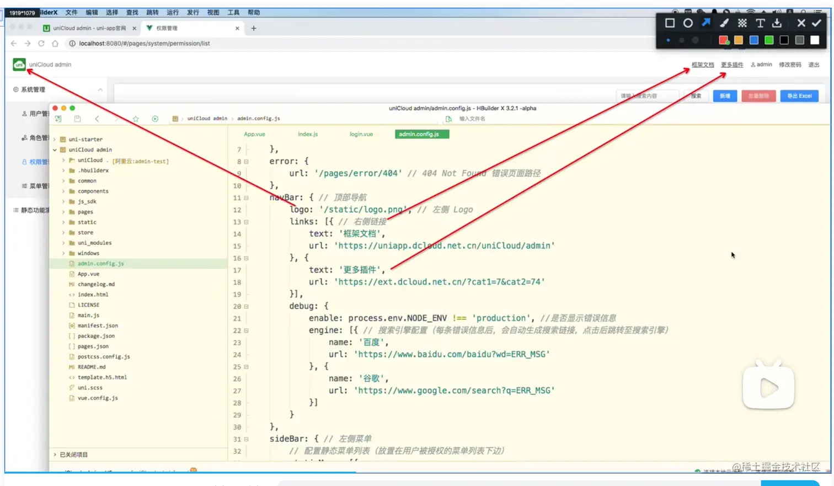This screenshot has height=486, width=834.
Task: Click the download screenshot icon
Action: click(x=777, y=23)
